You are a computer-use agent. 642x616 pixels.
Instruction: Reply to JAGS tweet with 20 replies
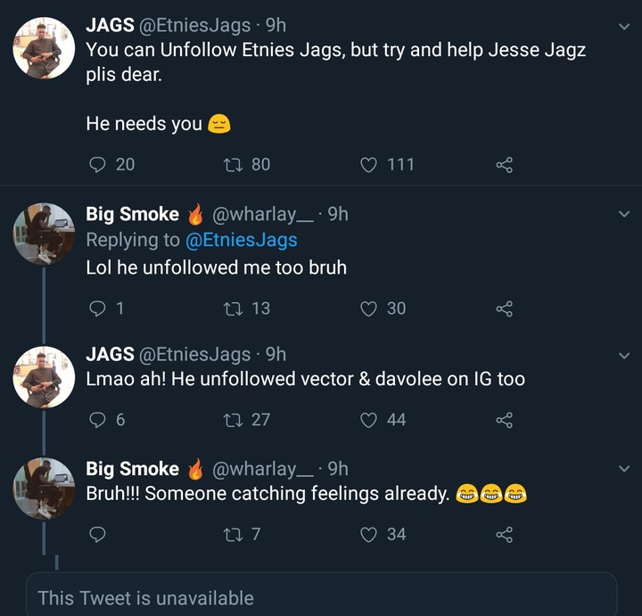click(99, 165)
